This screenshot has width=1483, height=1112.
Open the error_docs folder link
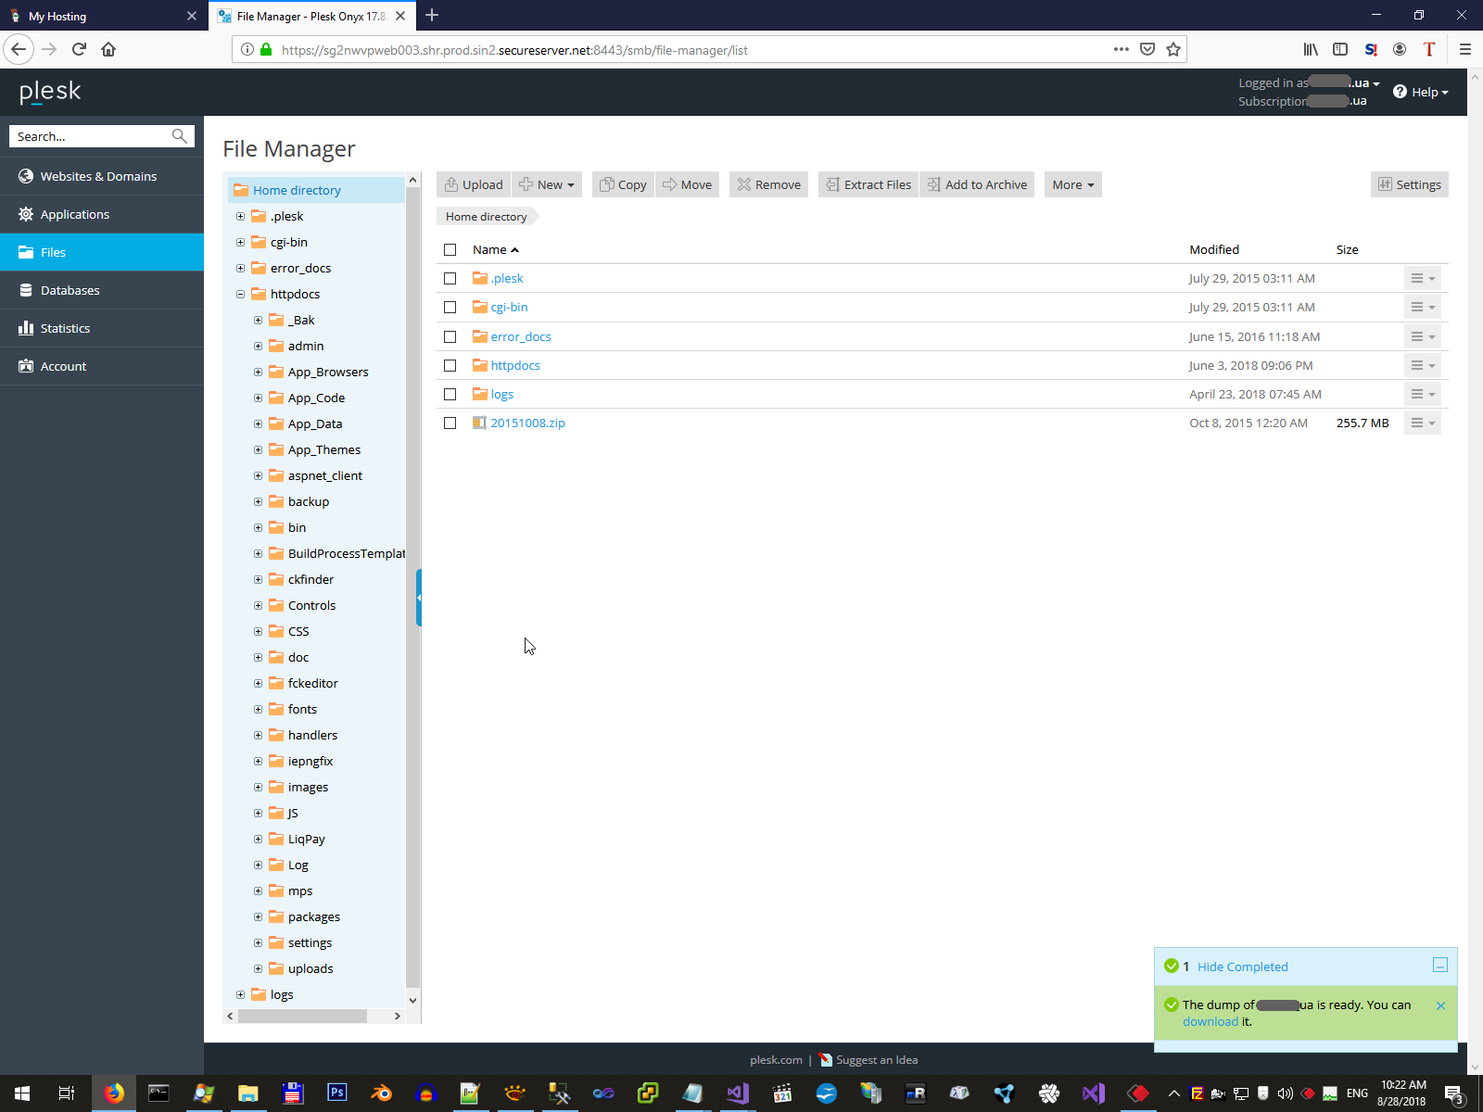[x=521, y=336]
